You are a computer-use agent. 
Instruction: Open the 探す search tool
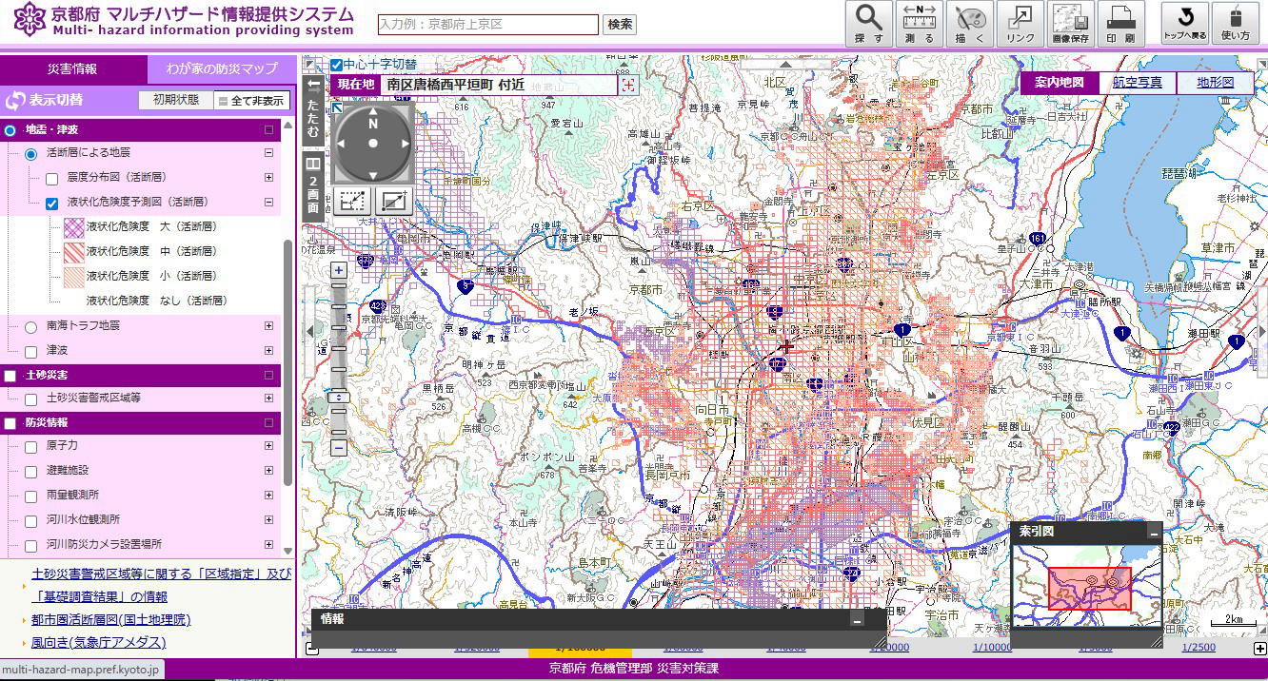868,24
